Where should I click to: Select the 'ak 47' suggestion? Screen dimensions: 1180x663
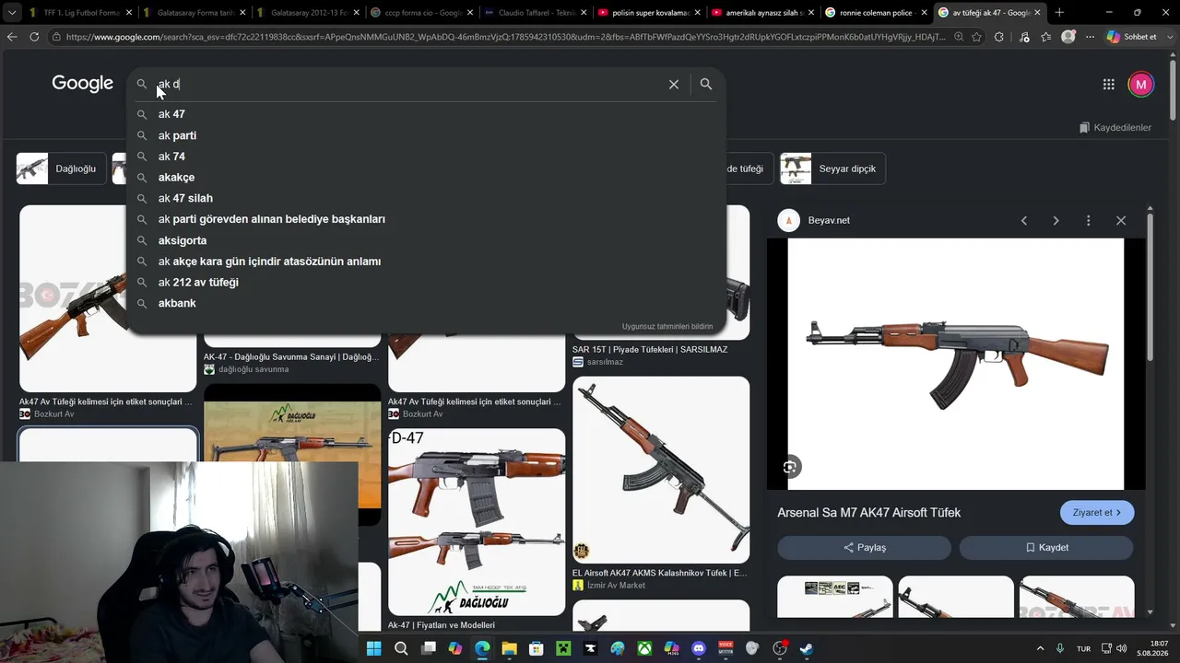pos(426,114)
